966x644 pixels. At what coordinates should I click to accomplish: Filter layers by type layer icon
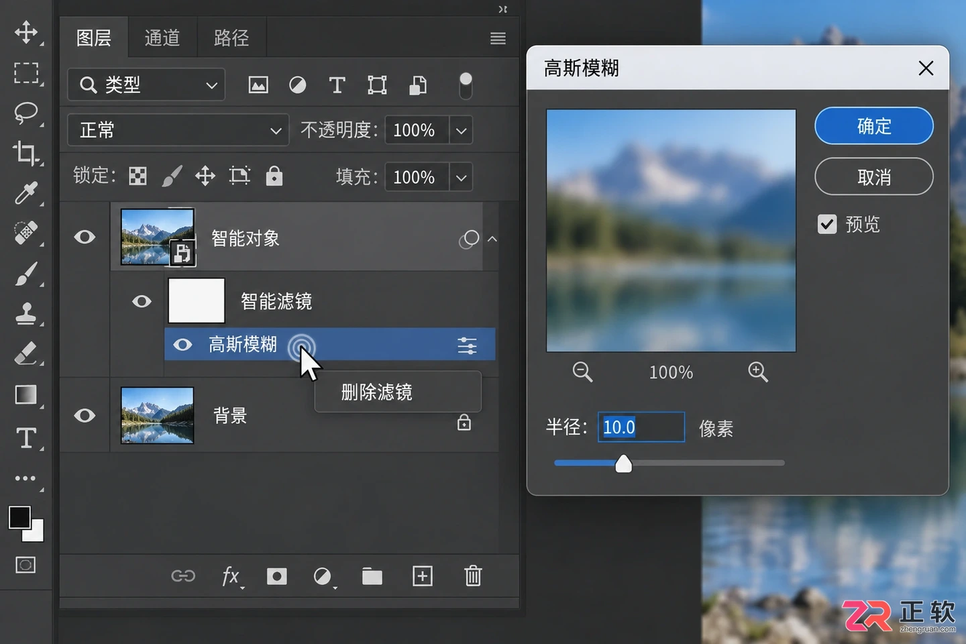pyautogui.click(x=337, y=85)
